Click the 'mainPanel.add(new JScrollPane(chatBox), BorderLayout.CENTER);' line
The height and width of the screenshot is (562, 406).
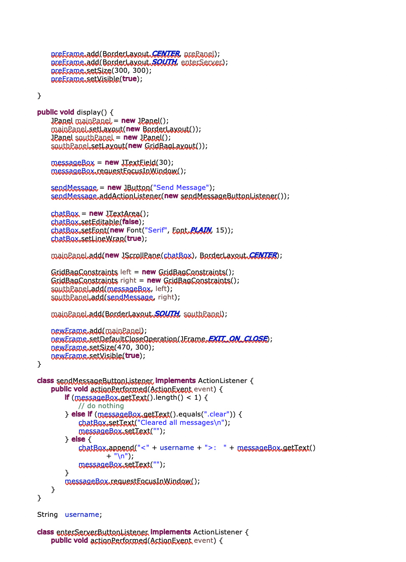[167, 255]
